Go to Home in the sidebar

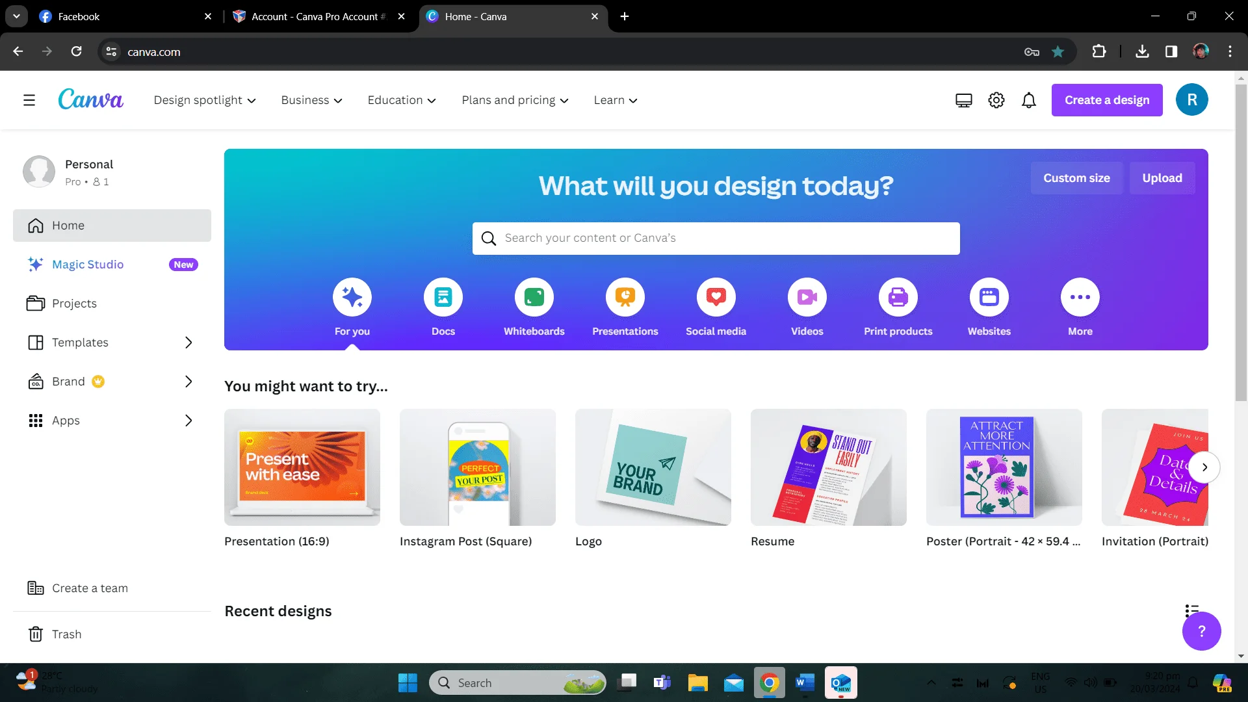[112, 226]
